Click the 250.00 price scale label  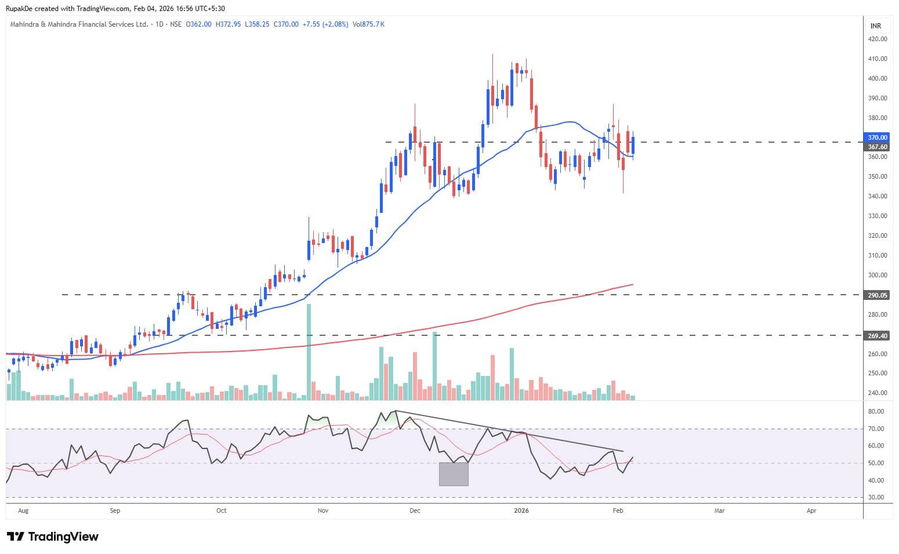click(878, 373)
